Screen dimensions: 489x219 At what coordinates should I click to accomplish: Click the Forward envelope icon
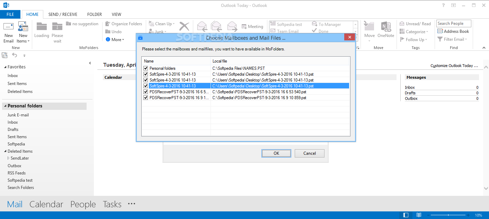[232, 26]
